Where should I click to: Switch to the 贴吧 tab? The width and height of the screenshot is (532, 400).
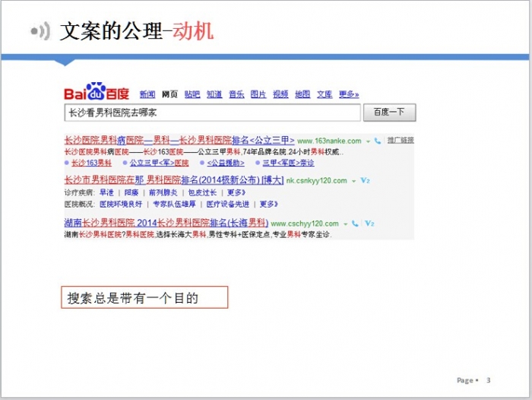tap(192, 94)
